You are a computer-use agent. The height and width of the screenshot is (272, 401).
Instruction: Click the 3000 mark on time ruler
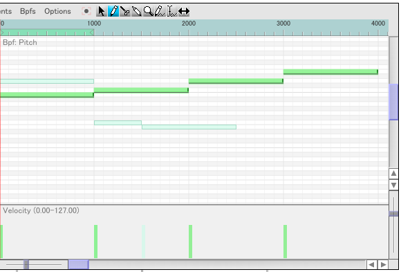click(283, 24)
